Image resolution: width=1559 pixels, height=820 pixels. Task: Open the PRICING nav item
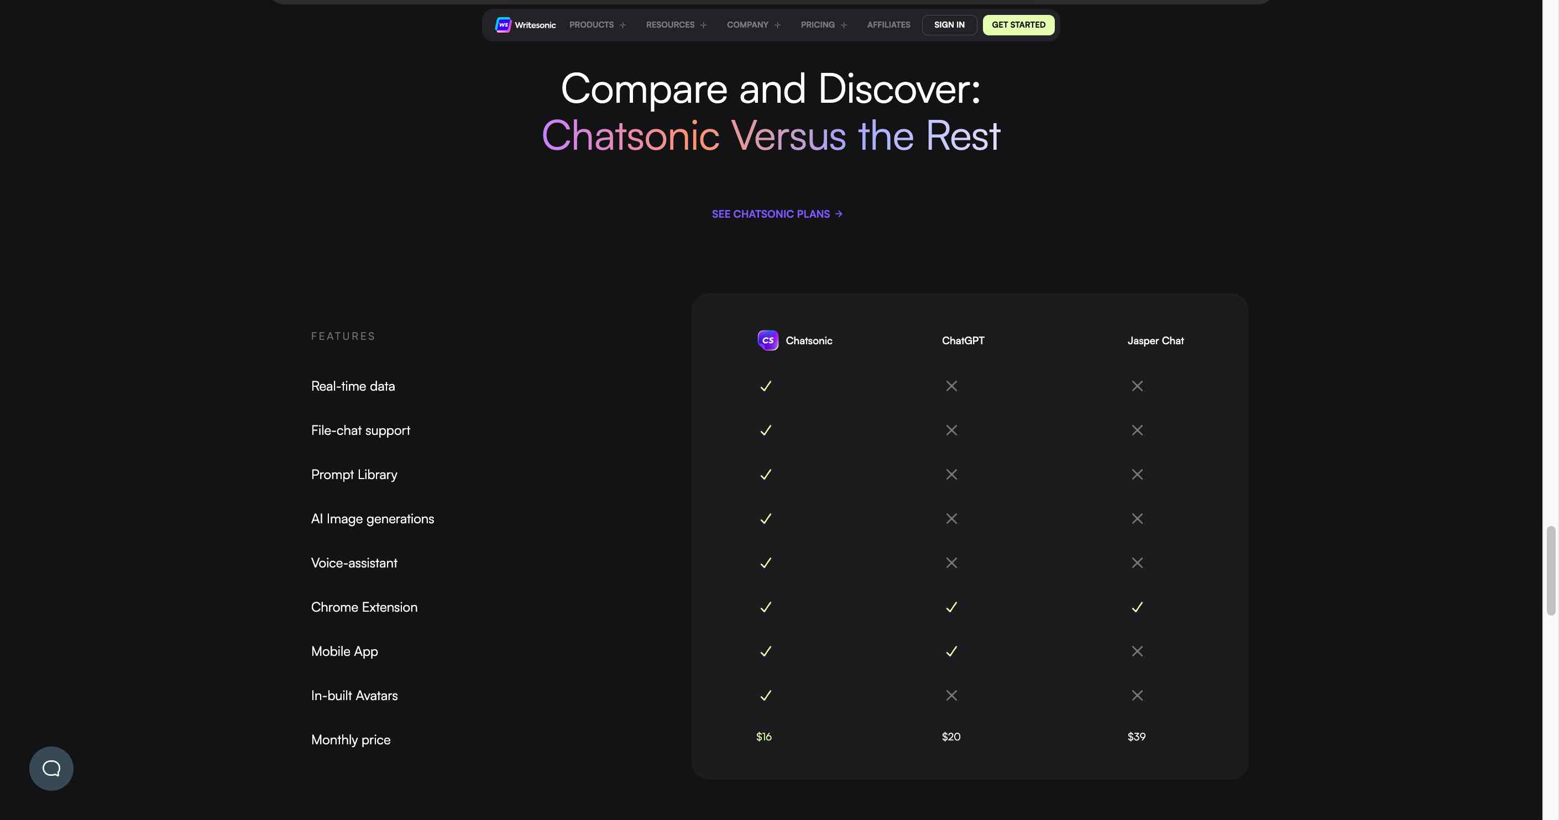(818, 25)
